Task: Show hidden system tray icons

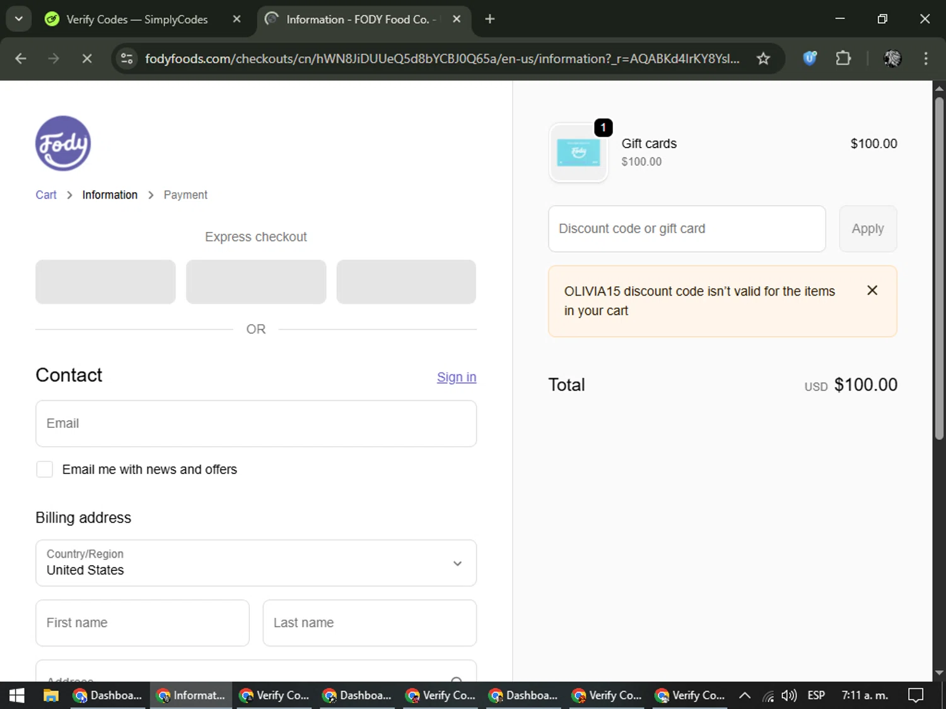Action: click(x=745, y=695)
